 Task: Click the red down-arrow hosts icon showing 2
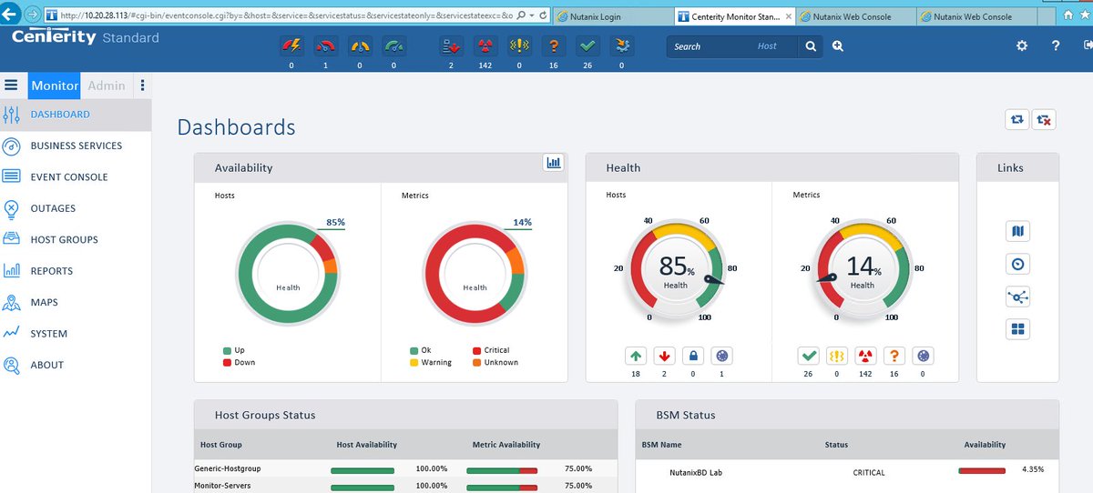pyautogui.click(x=664, y=357)
